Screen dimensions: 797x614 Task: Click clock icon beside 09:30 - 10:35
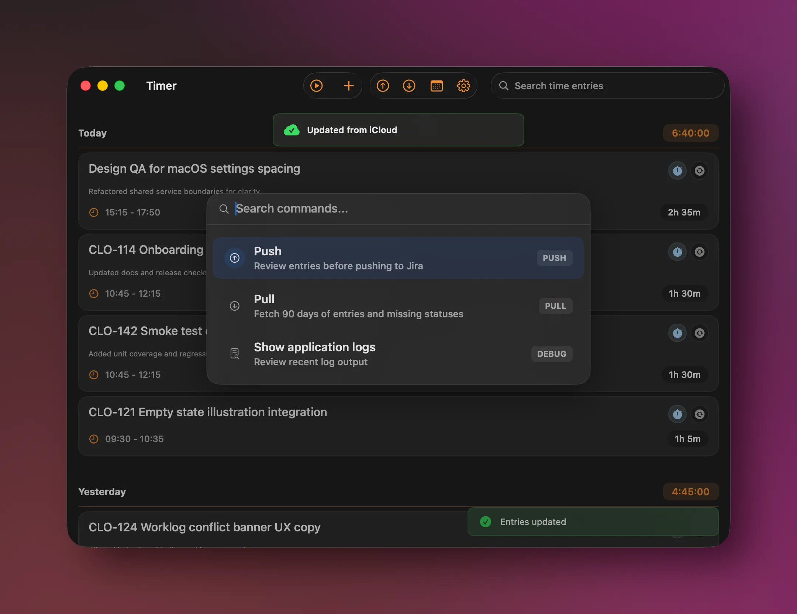point(94,439)
